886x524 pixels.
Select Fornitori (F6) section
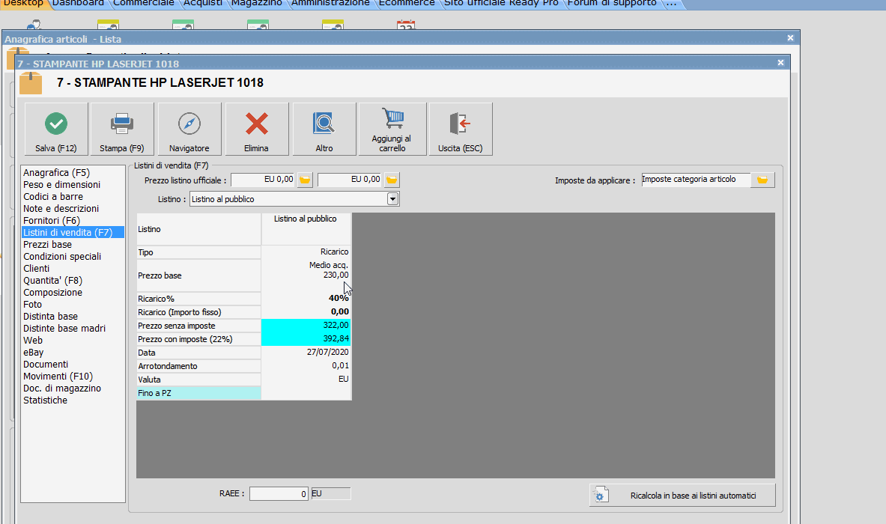pyautogui.click(x=52, y=221)
